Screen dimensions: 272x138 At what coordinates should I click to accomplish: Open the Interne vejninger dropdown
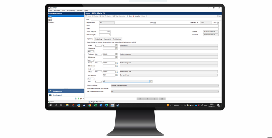pos(165,85)
